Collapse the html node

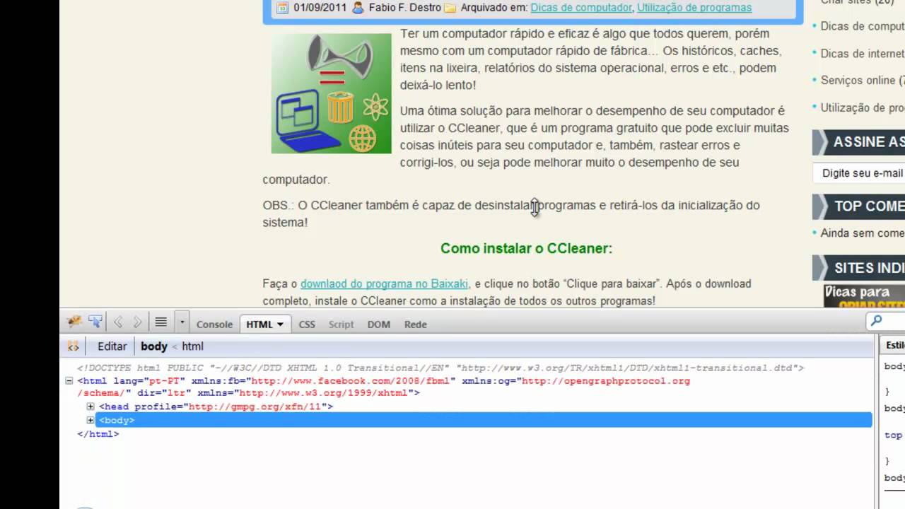click(x=69, y=380)
